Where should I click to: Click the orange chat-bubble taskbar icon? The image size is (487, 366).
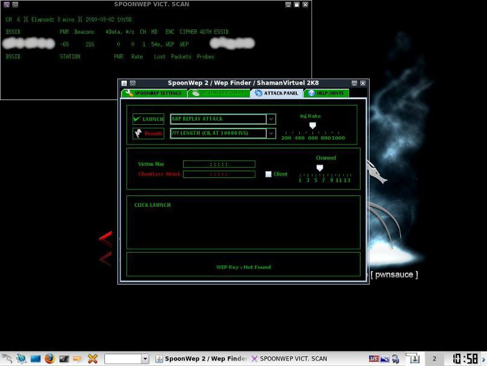pyautogui.click(x=78, y=359)
